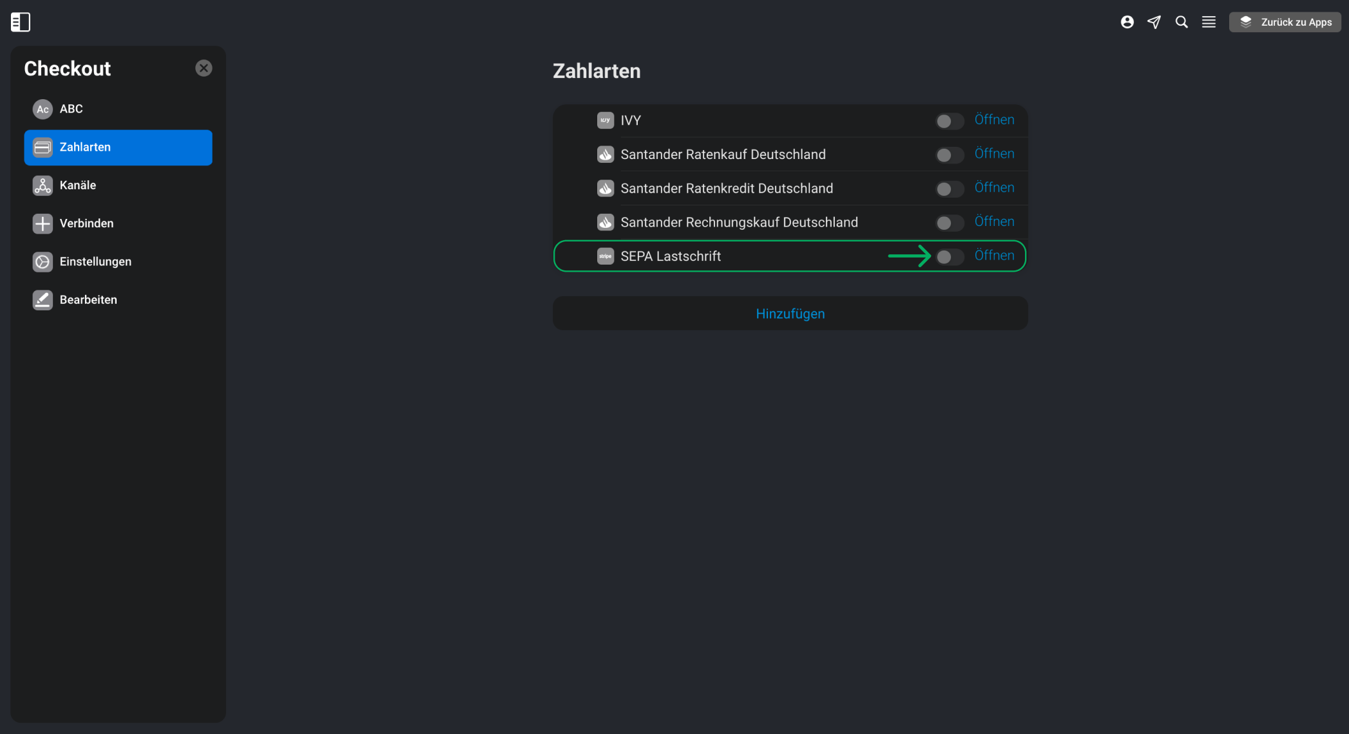Open the search magnifier icon
The width and height of the screenshot is (1349, 734).
1181,22
